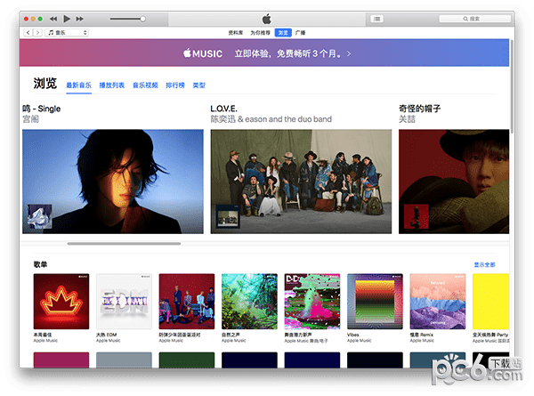Image resolution: width=534 pixels, height=396 pixels.
Task: Switch to the 为你推荐 tab
Action: pyautogui.click(x=260, y=33)
